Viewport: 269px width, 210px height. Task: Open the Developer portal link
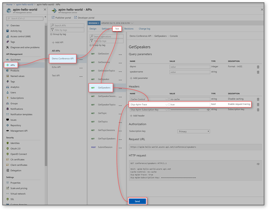(x=84, y=18)
